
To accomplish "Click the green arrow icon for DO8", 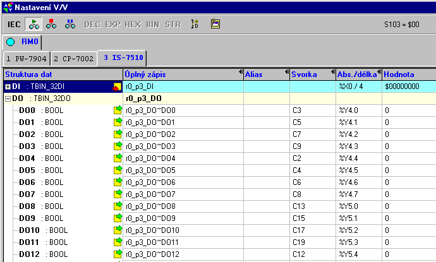I will pyautogui.click(x=118, y=206).
